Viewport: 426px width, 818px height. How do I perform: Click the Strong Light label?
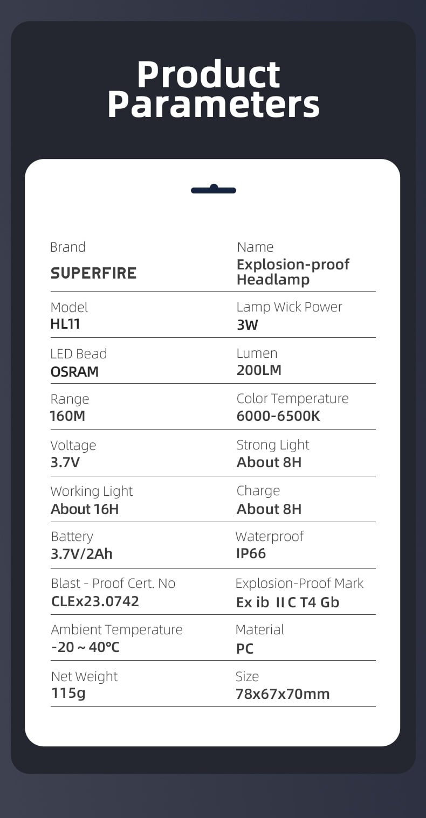click(273, 445)
